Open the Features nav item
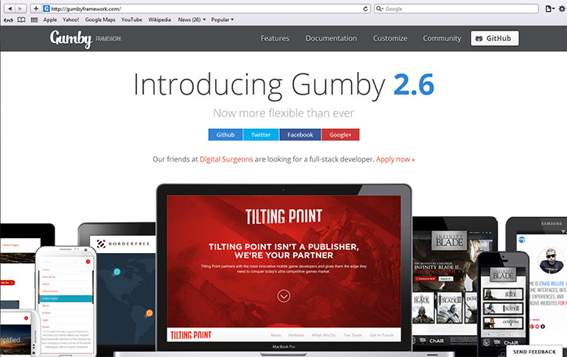 click(x=275, y=38)
